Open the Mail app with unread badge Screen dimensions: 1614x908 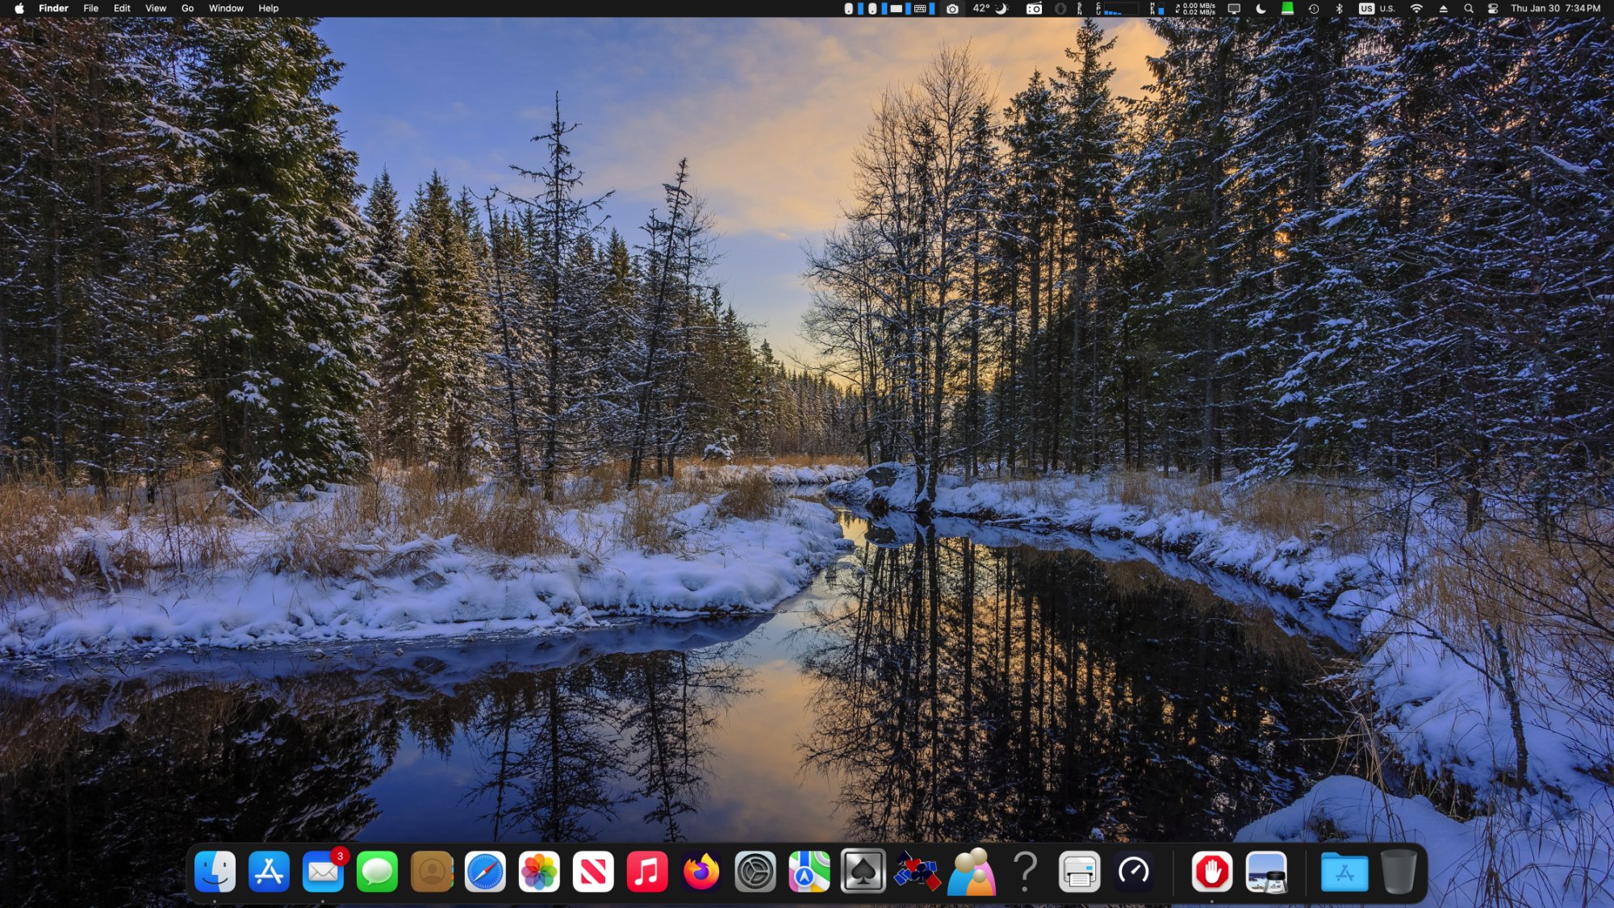click(x=323, y=872)
